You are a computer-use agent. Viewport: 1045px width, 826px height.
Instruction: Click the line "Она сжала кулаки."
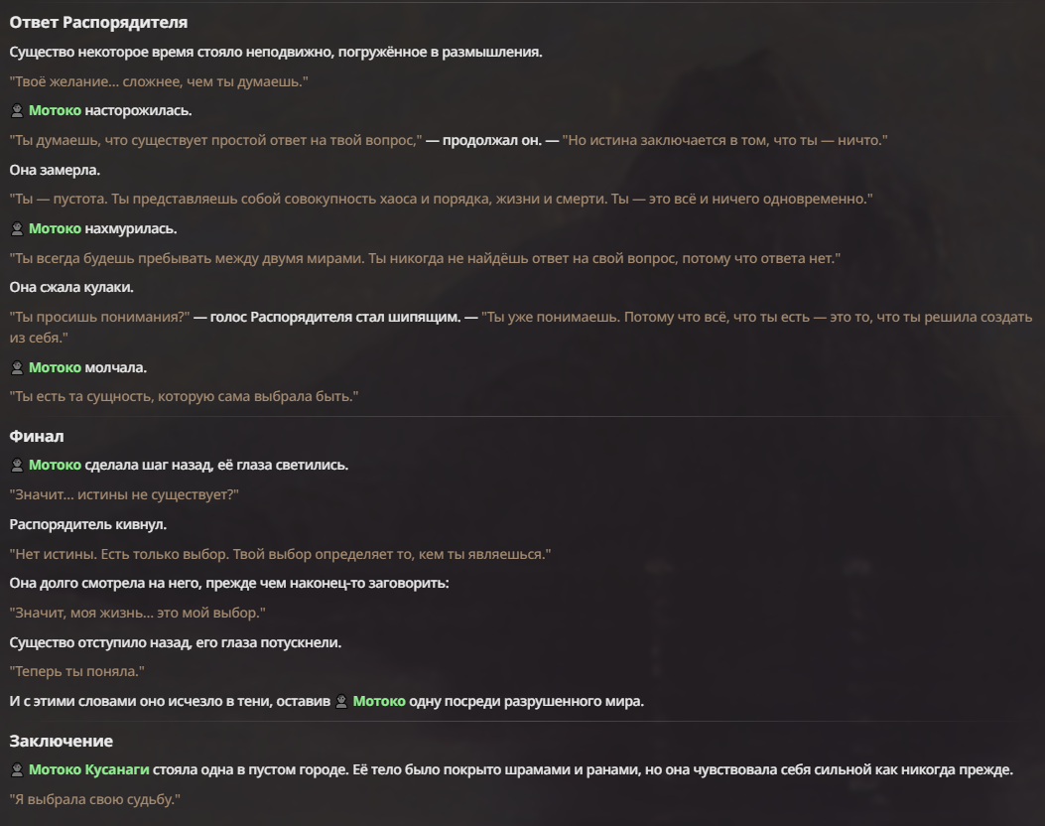click(x=71, y=287)
